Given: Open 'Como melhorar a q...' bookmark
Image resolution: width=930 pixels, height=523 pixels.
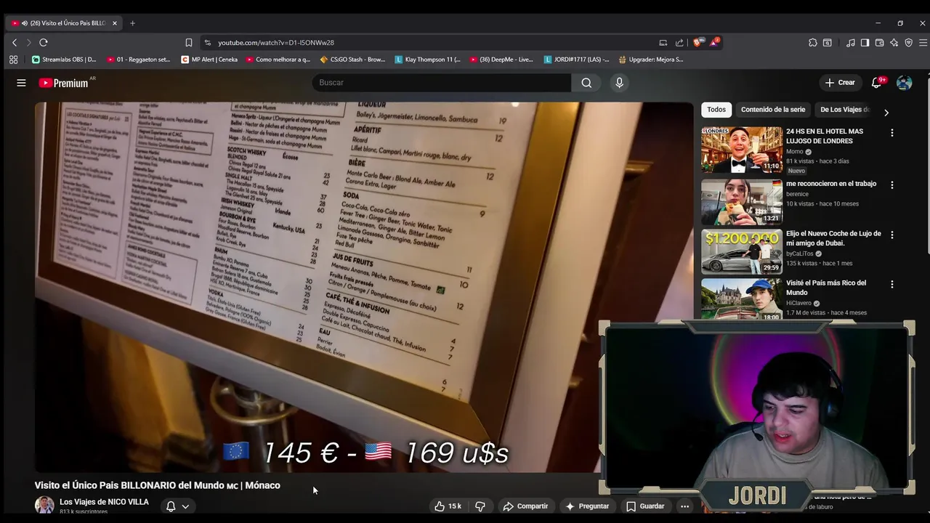Looking at the screenshot, I should pos(278,60).
